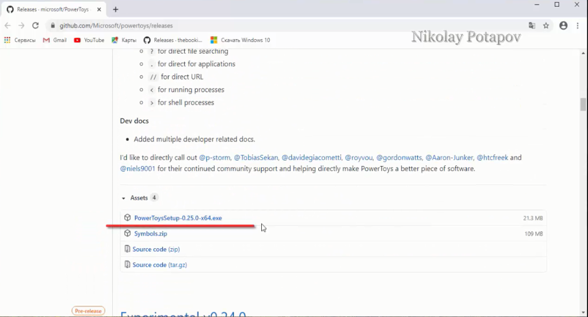Open the Chrome profile account icon
This screenshot has height=317, width=588.
[563, 26]
